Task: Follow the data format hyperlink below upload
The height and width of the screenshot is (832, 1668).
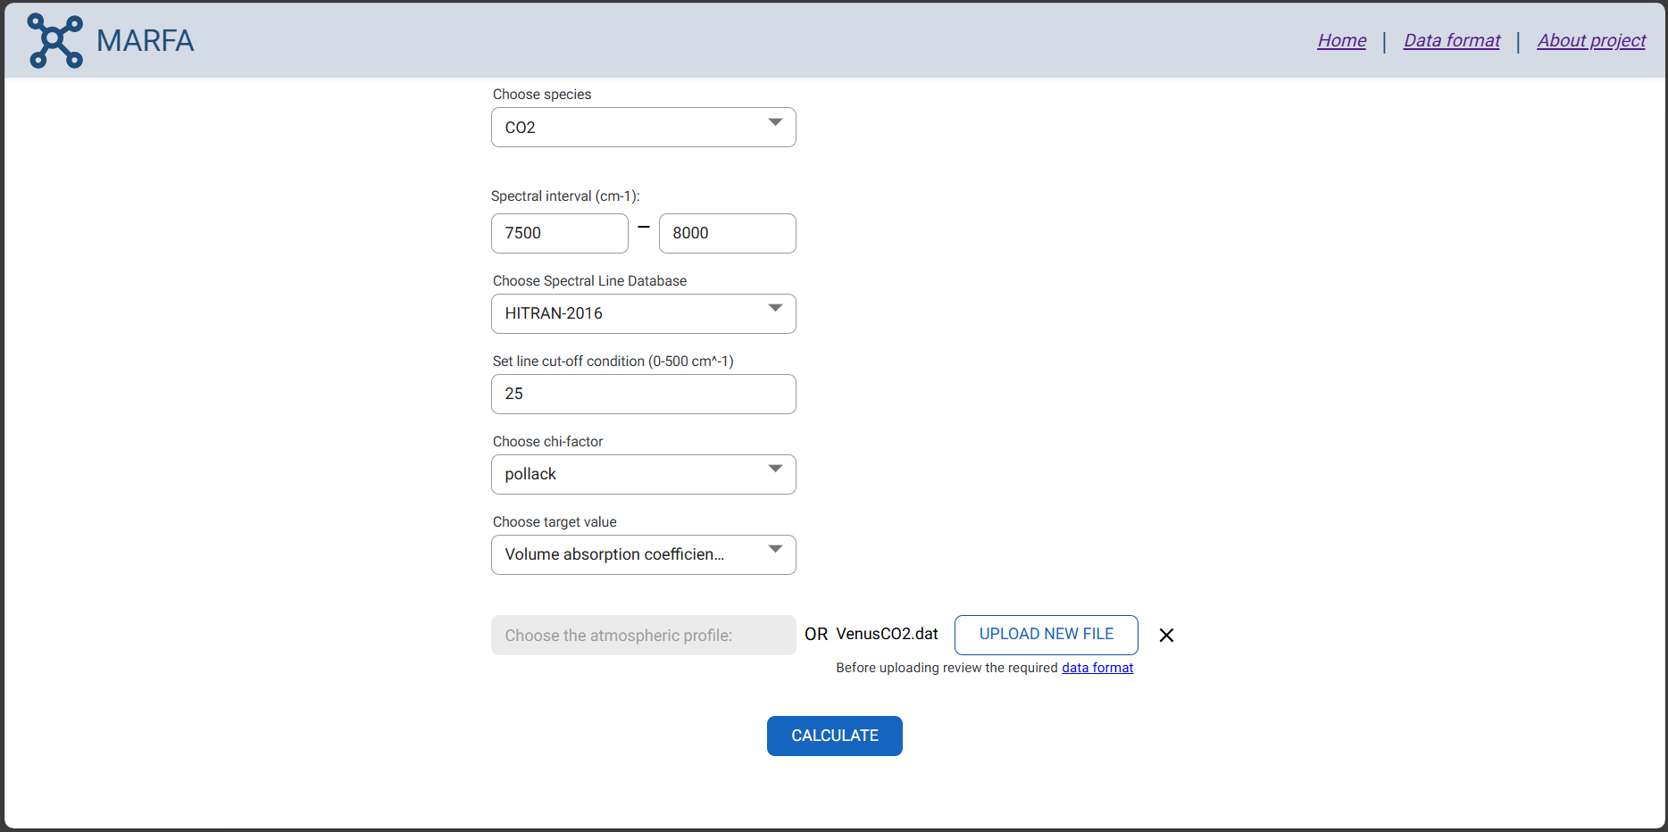Action: 1097,668
